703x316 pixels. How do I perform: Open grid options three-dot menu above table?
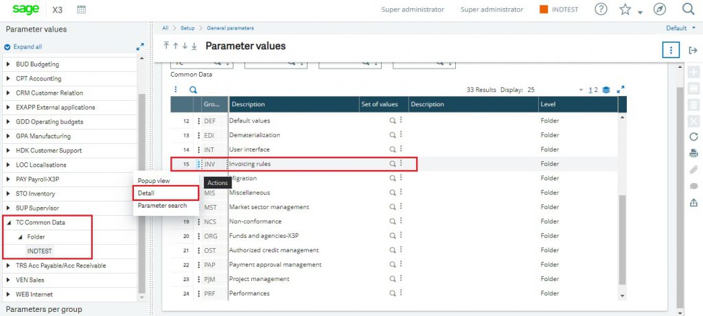coord(176,90)
